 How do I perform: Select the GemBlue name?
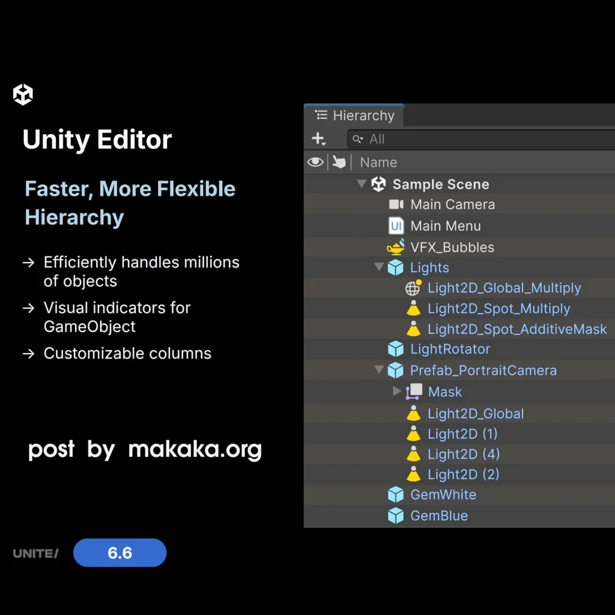pyautogui.click(x=439, y=515)
